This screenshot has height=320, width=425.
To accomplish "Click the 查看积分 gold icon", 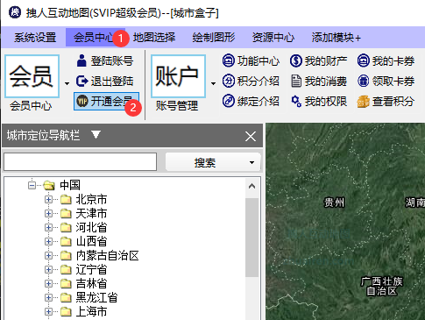I will 364,102.
